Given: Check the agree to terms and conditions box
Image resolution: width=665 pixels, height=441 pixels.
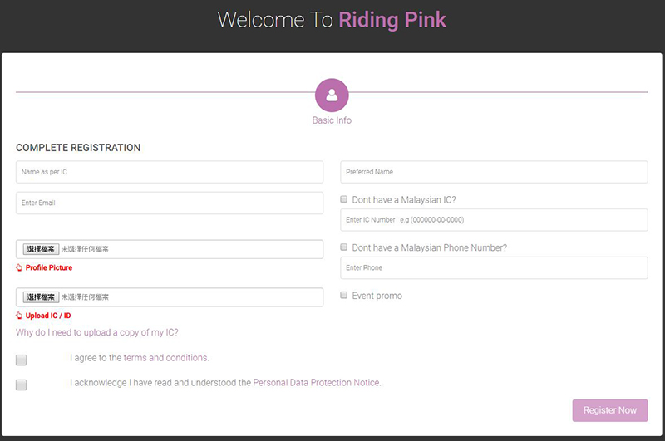Looking at the screenshot, I should (x=22, y=360).
